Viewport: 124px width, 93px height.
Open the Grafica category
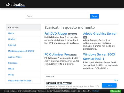[x=12, y=39]
